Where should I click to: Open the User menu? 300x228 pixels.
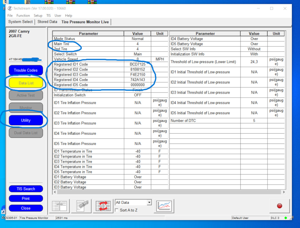pos(58,16)
